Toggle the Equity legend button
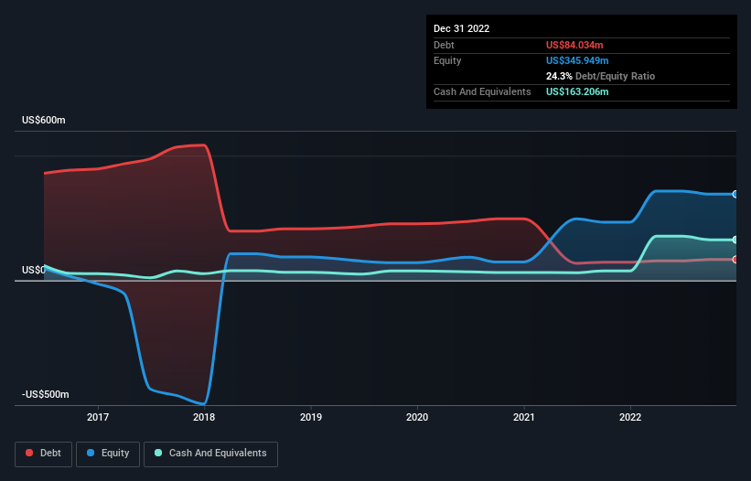751x481 pixels. 108,454
